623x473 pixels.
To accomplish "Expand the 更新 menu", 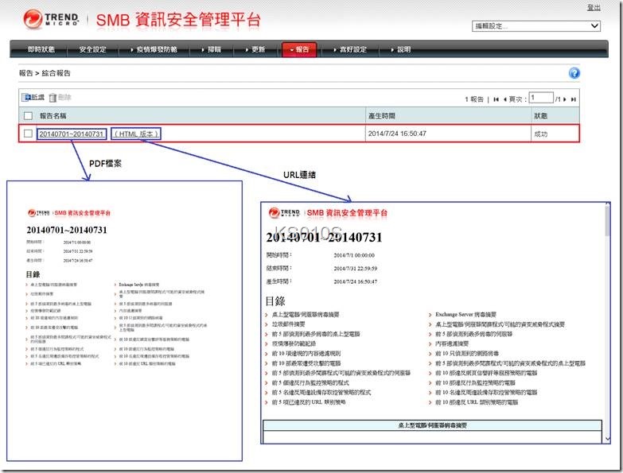I will [x=255, y=49].
